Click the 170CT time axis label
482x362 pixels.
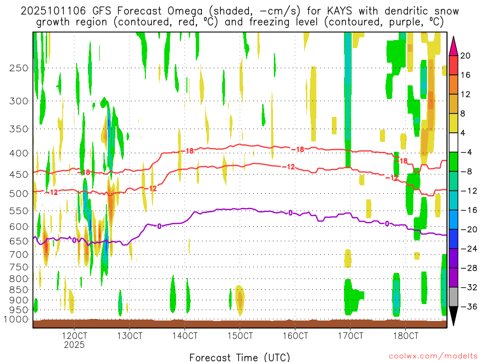pyautogui.click(x=350, y=336)
